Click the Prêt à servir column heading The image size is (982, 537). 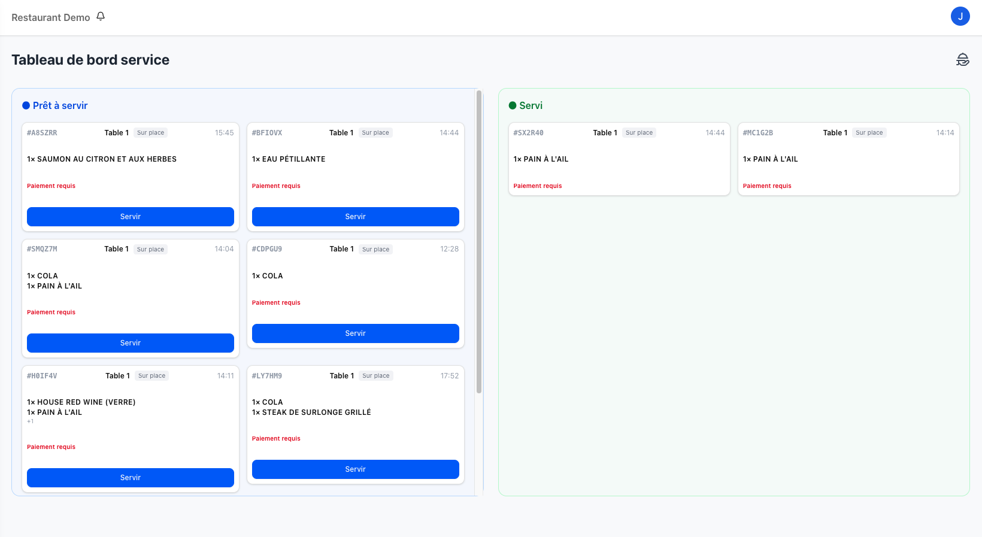tap(55, 105)
